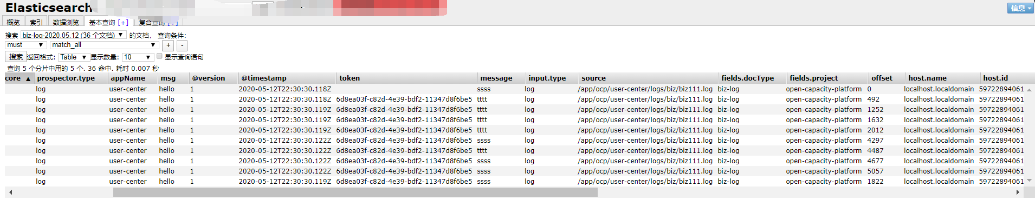Add a new basic query tab with [+]
Viewport: 1035px width, 213px height.
click(x=124, y=22)
